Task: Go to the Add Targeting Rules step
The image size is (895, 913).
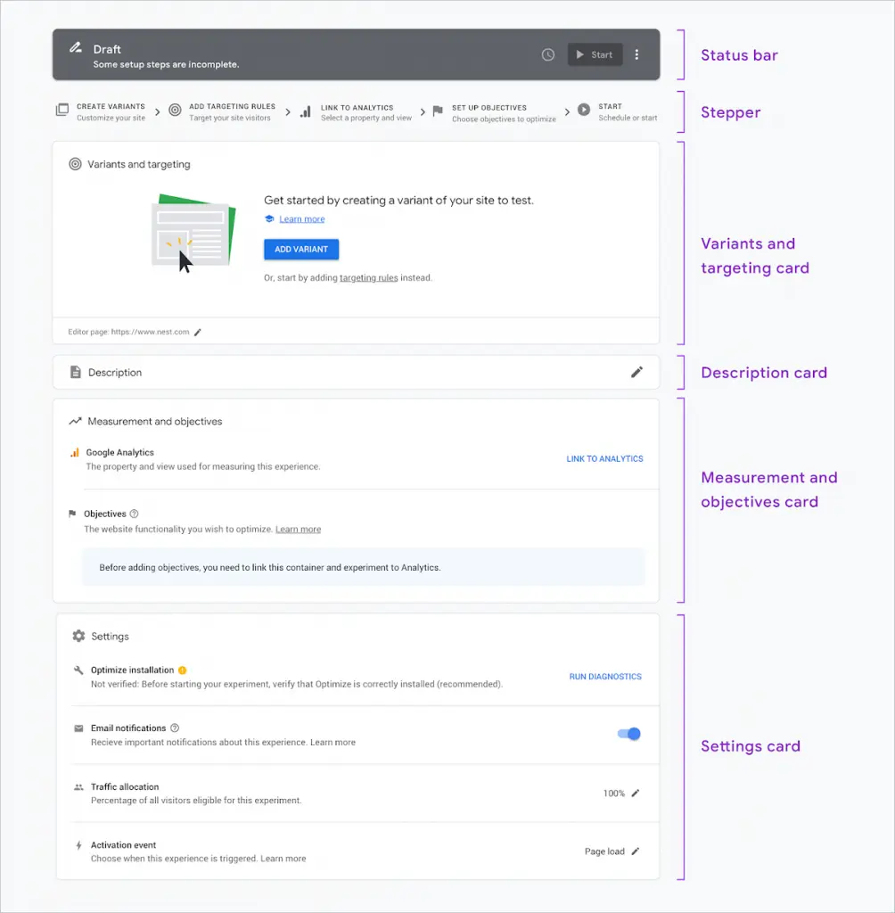Action: [x=222, y=111]
